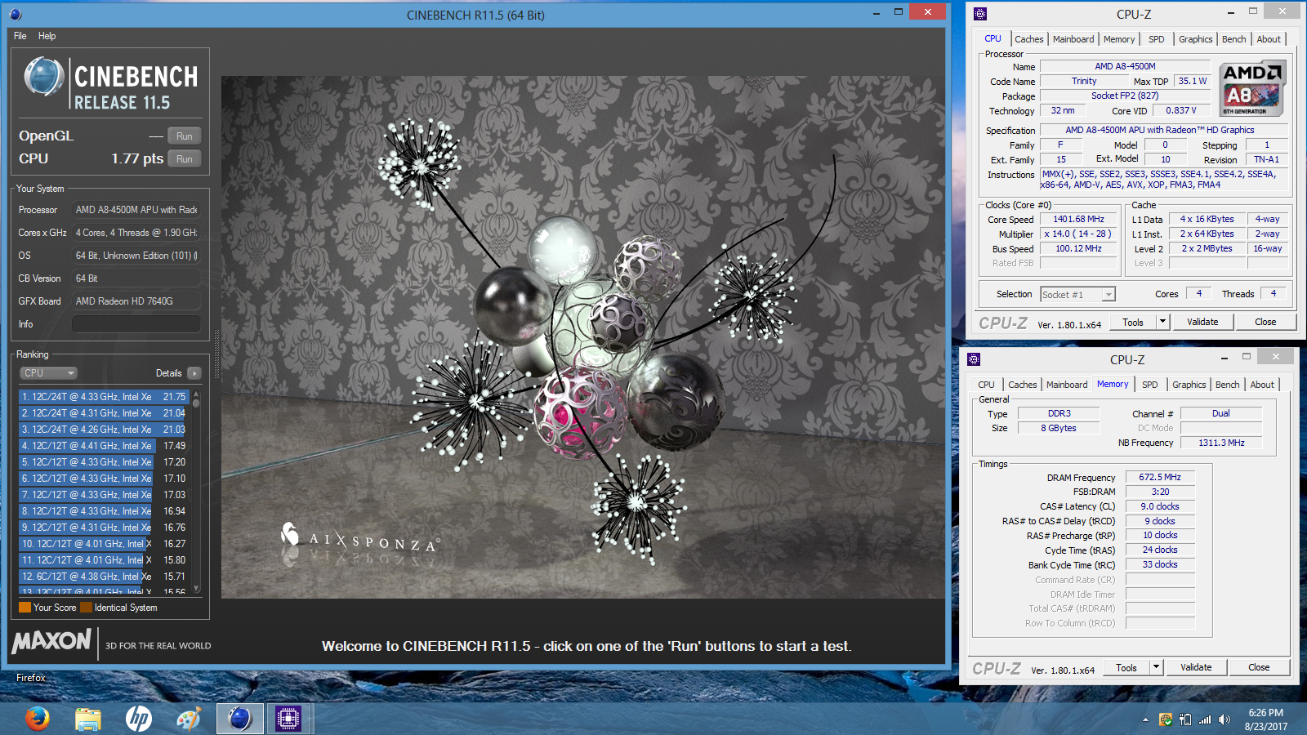
Task: Show hidden tray icons arrow
Action: [1145, 719]
